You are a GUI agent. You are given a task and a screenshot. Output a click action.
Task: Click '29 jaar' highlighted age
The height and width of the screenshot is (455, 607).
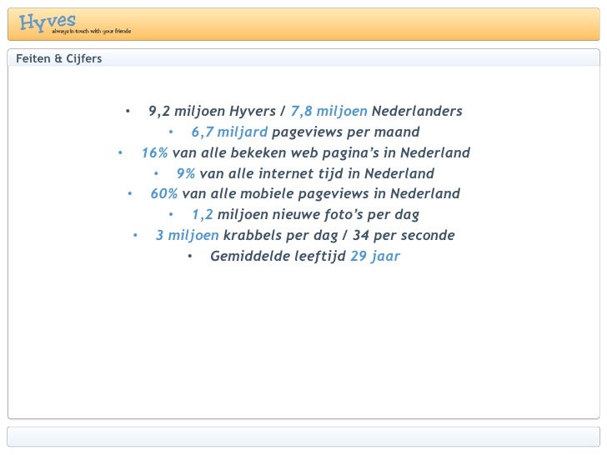pos(375,256)
